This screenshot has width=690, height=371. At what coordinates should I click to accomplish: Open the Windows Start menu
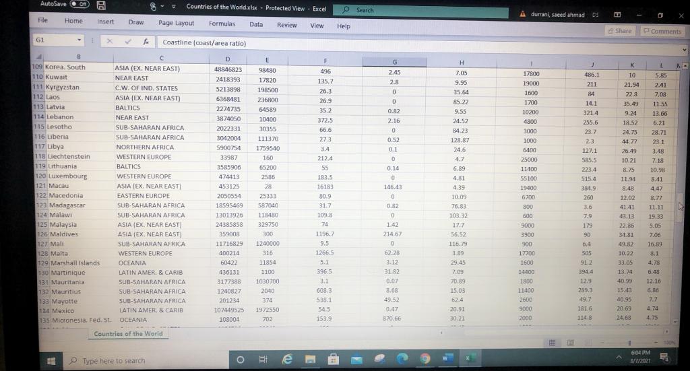[51, 361]
